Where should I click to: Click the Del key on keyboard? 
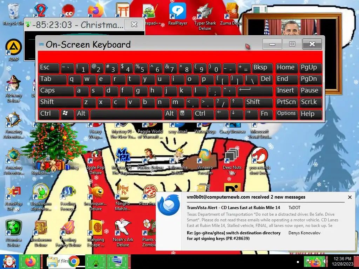(x=266, y=79)
